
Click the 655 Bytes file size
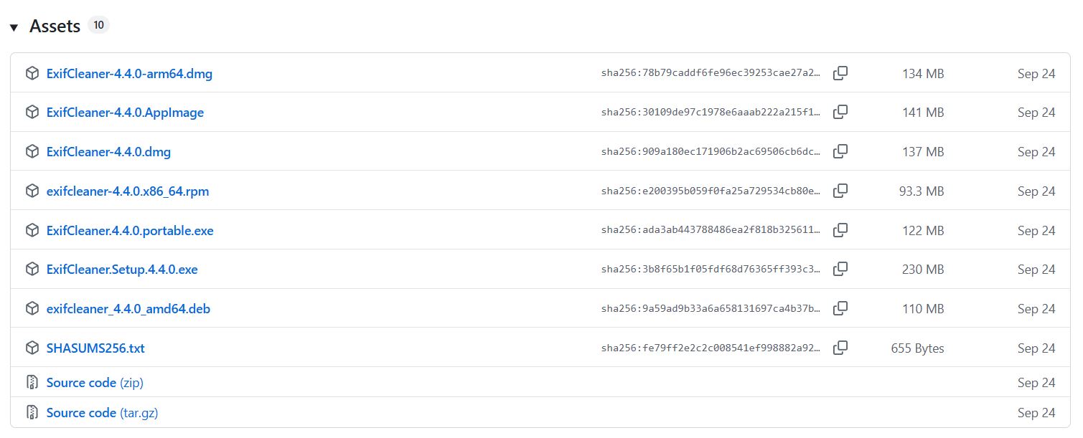coord(918,348)
